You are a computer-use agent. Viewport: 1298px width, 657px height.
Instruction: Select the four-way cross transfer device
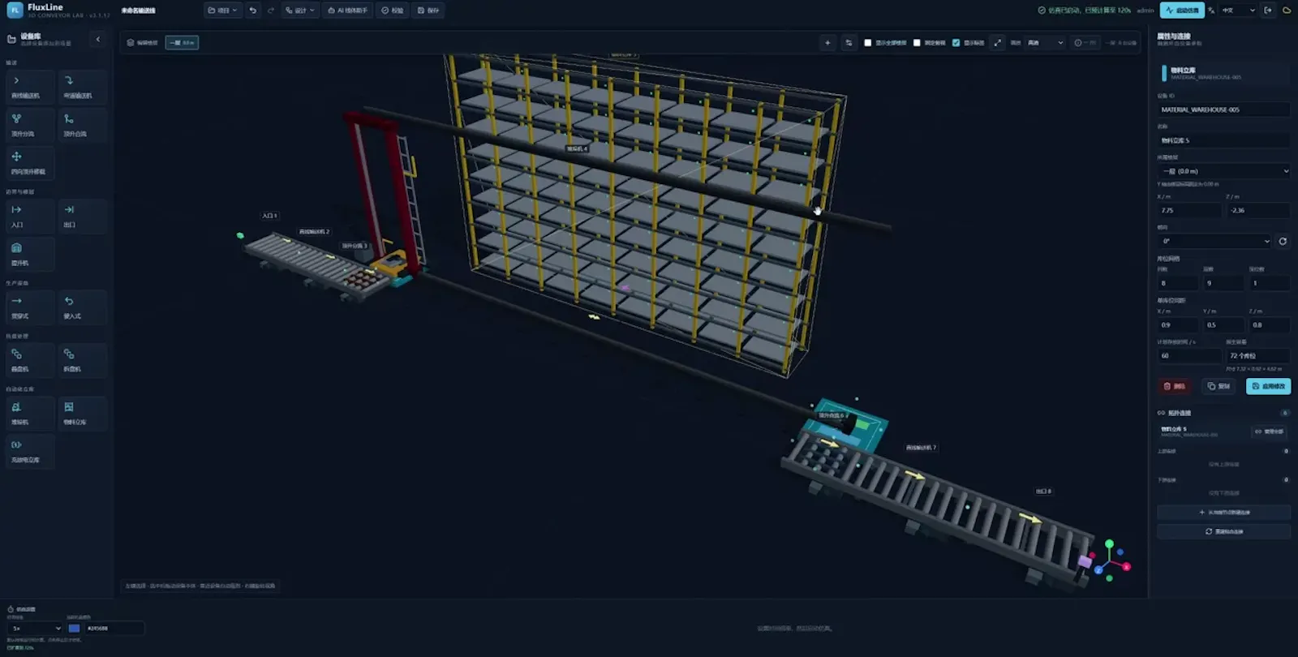point(30,162)
